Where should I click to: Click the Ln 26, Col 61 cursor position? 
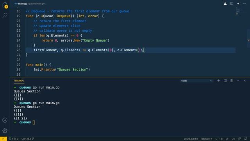coord(191,139)
